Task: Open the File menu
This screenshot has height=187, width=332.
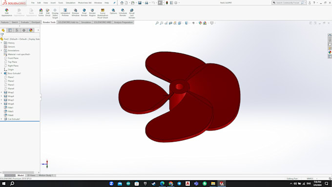Action: [33, 3]
